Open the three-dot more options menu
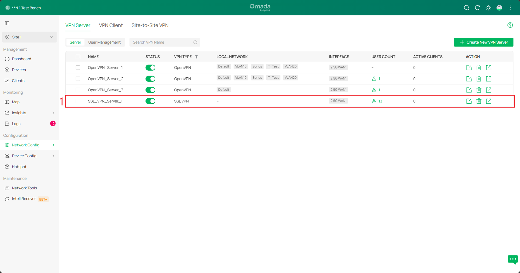This screenshot has width=520, height=273. pyautogui.click(x=510, y=8)
